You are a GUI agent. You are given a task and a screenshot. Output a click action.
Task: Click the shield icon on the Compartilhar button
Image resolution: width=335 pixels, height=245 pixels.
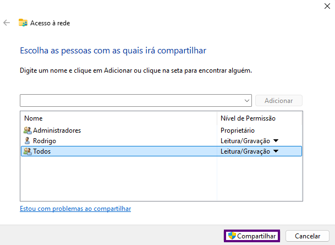pos(232,236)
